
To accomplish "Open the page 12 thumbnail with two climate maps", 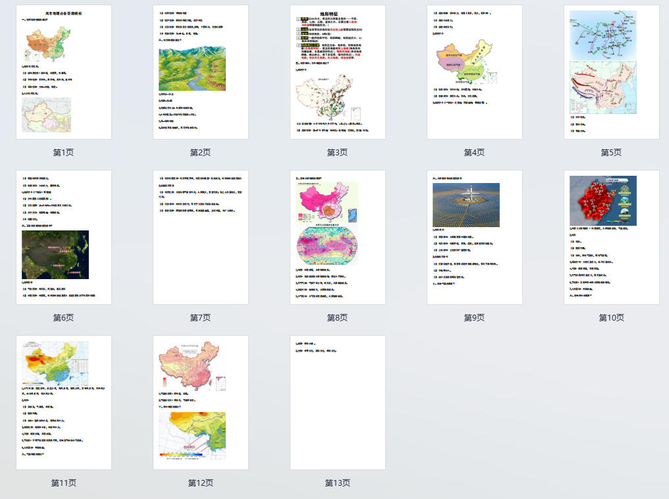I will point(201,403).
